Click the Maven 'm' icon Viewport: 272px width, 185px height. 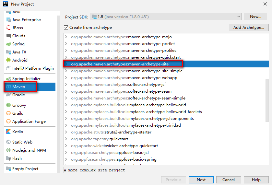pos(8,87)
